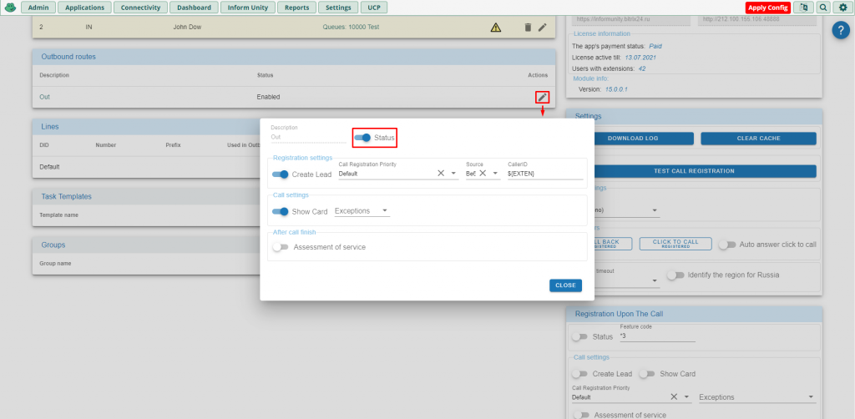This screenshot has height=419, width=855.
Task: Click the http://212.100.155.106:48888 address field
Action: [x=756, y=19]
